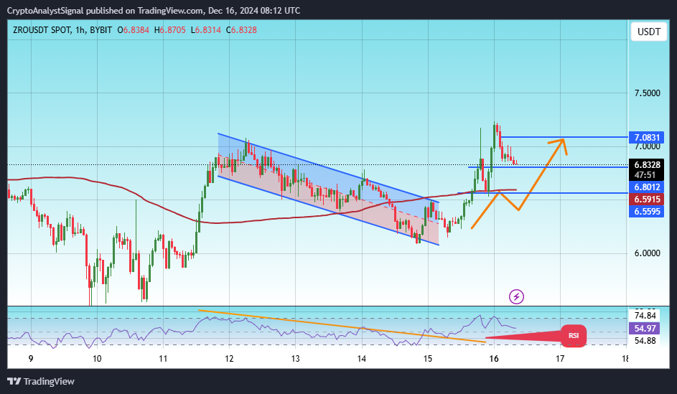
Task: Click the red RSI callout label
Action: [x=574, y=336]
